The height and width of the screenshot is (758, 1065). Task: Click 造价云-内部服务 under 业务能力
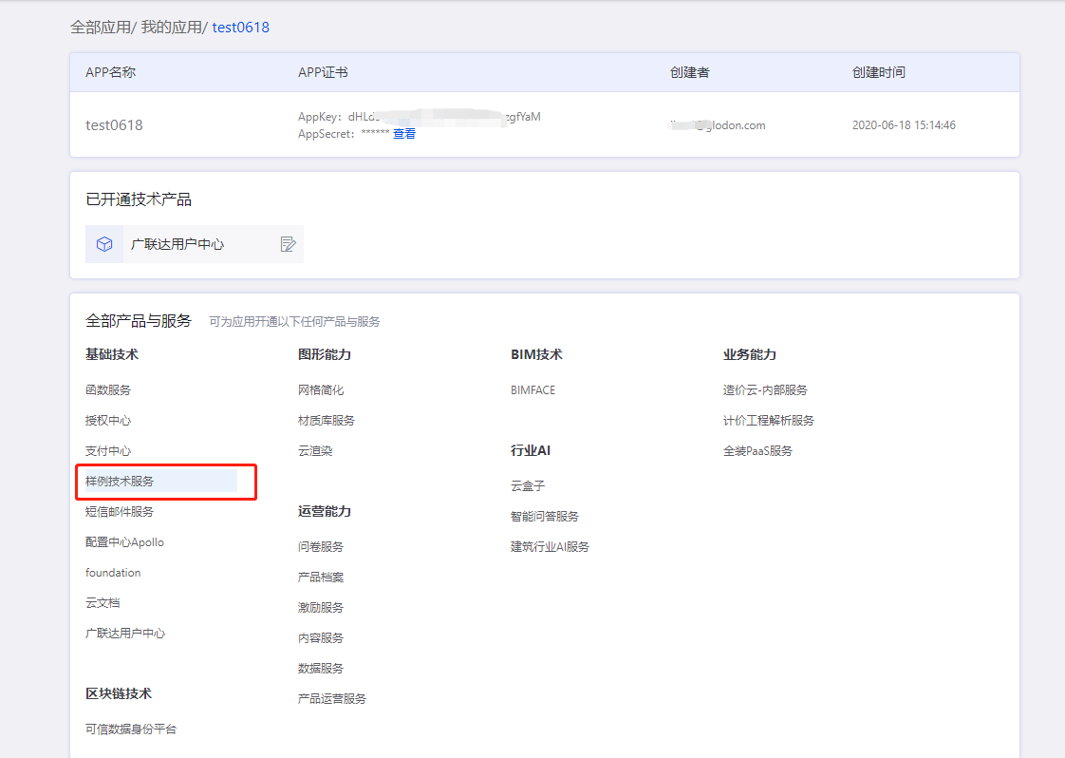[765, 390]
